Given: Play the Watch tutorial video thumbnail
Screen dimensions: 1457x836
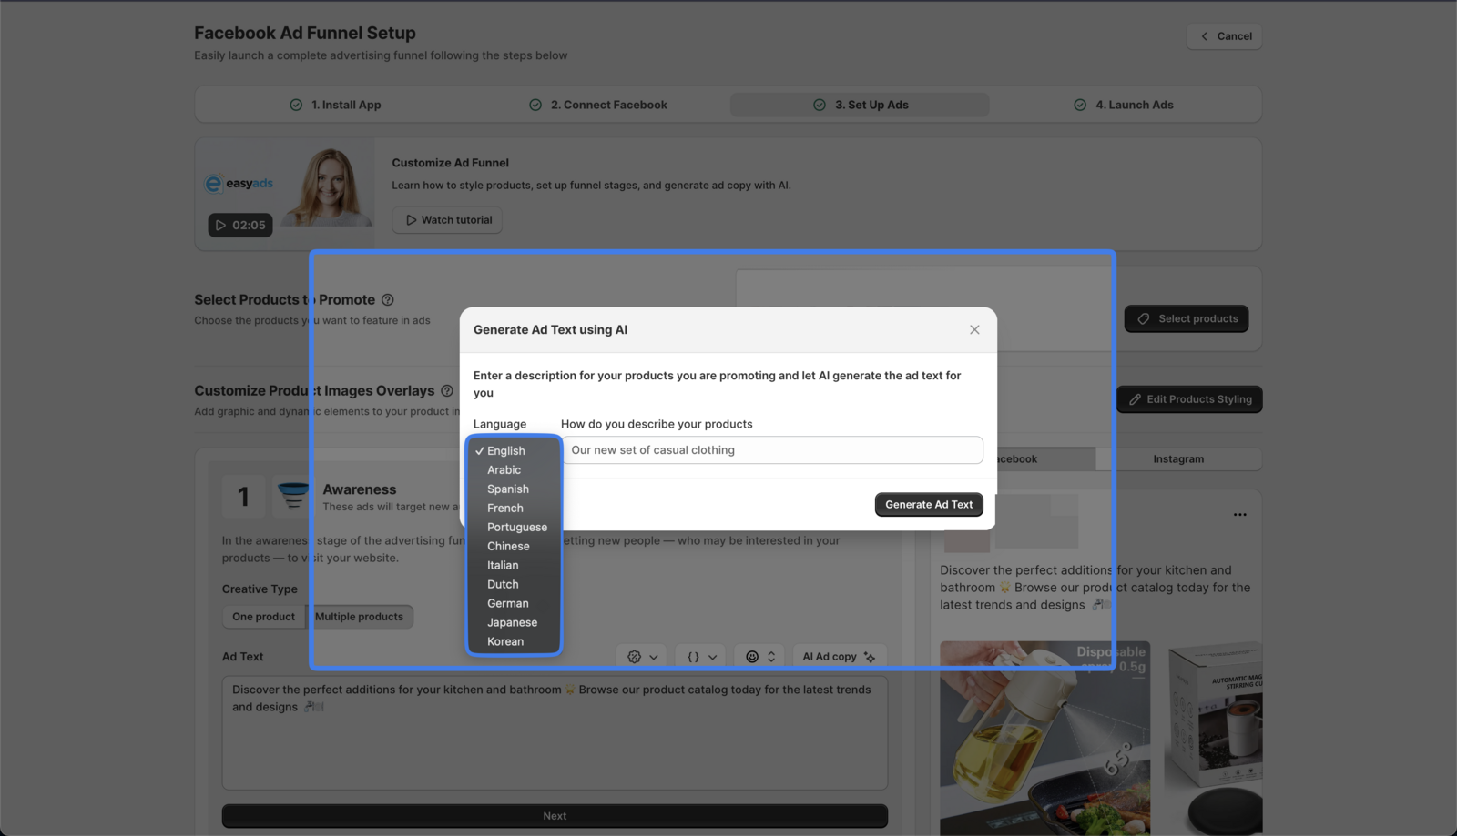Looking at the screenshot, I should (x=239, y=225).
